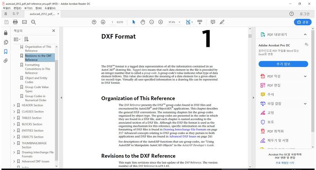Follow the Advanced DXF Issues link

click(182, 136)
